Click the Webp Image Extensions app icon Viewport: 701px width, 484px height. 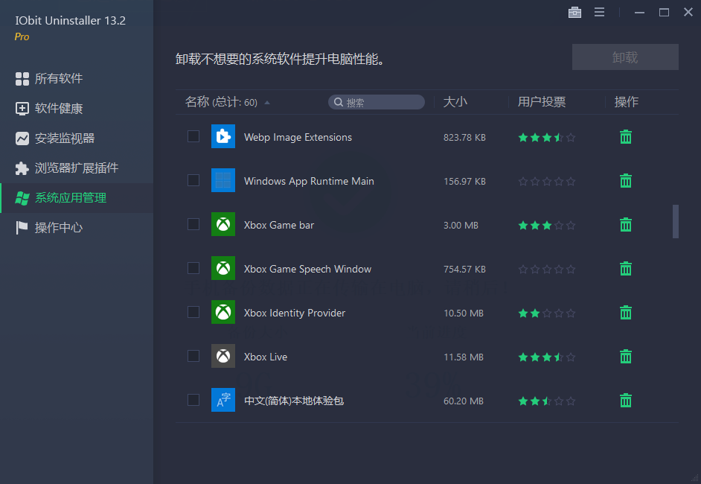pos(223,136)
